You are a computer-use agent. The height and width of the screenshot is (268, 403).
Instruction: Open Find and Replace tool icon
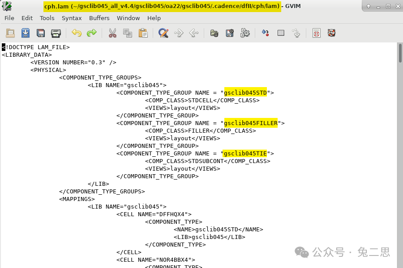pos(163,33)
